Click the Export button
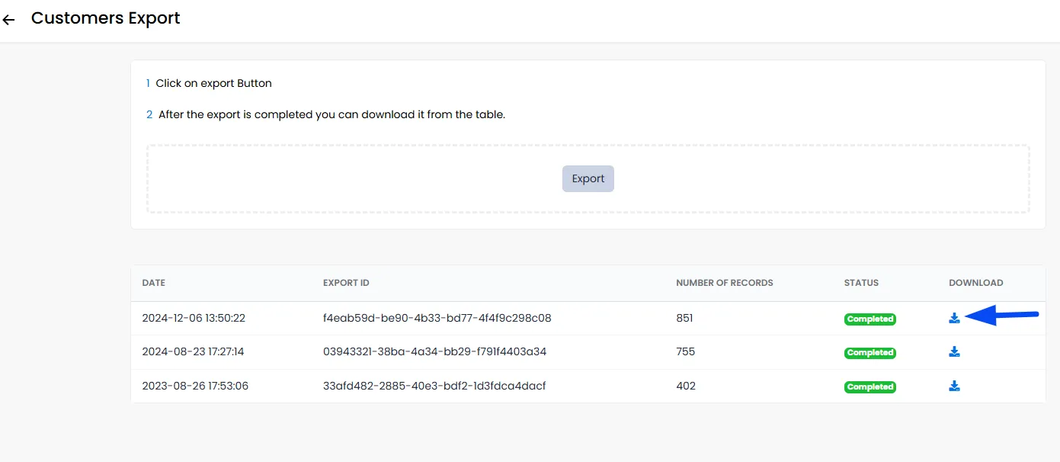 coord(588,178)
